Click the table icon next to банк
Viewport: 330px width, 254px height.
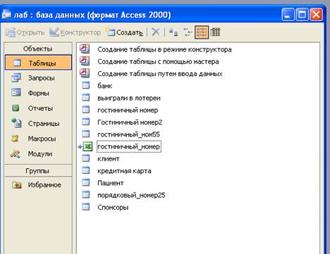(x=86, y=85)
